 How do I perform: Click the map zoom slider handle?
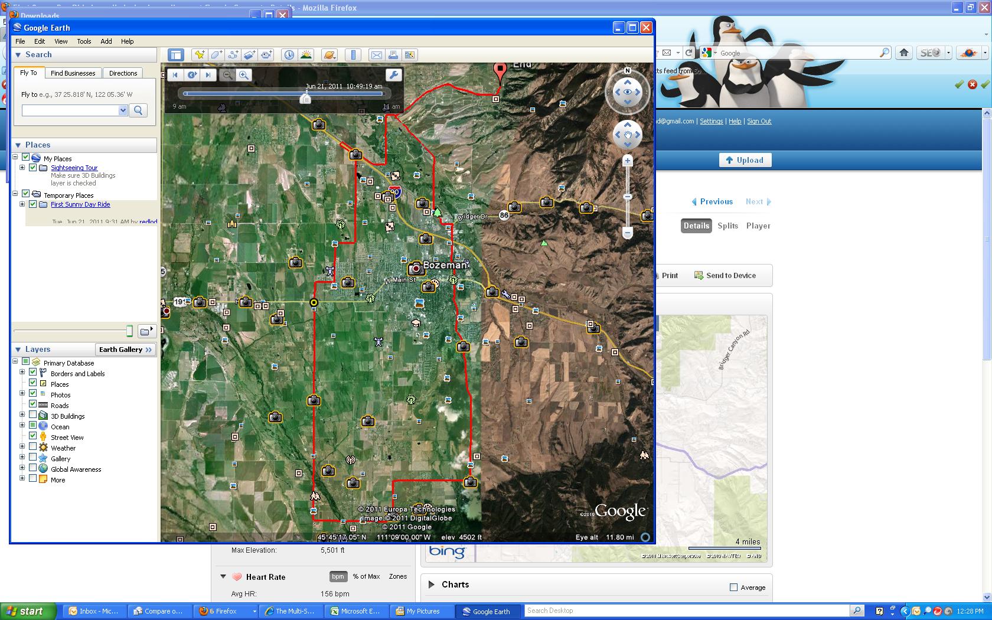pyautogui.click(x=628, y=197)
